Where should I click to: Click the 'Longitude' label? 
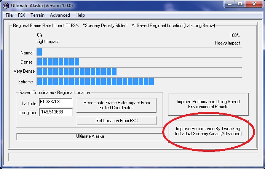click(29, 113)
